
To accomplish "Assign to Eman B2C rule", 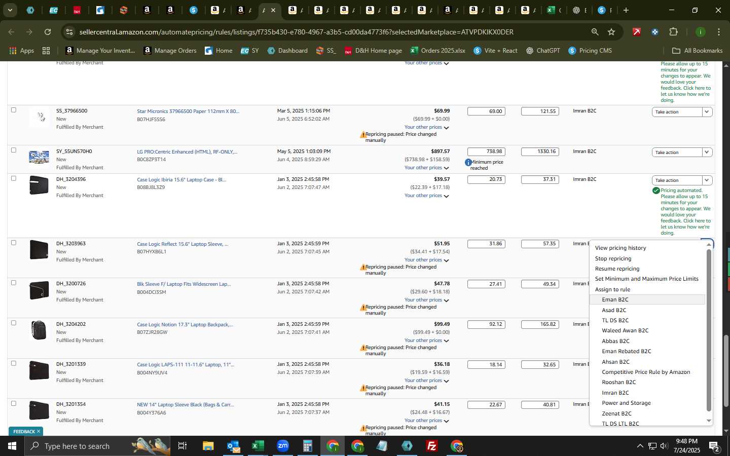I will pyautogui.click(x=647, y=299).
